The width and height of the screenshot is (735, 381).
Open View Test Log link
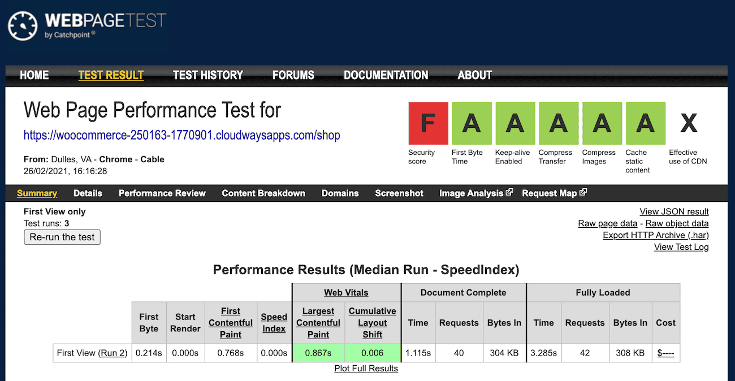coord(681,247)
